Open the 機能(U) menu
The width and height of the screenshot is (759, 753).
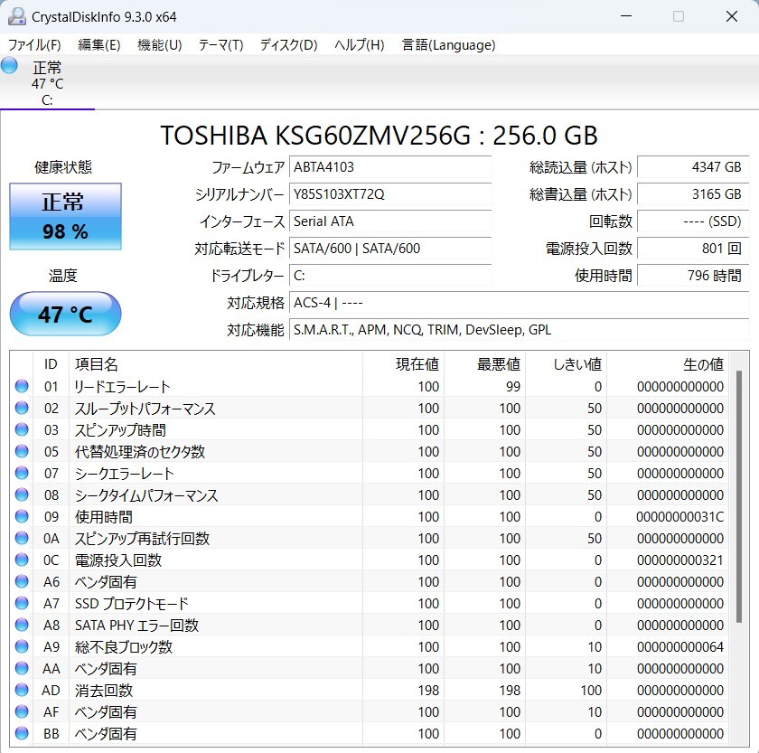pyautogui.click(x=159, y=45)
